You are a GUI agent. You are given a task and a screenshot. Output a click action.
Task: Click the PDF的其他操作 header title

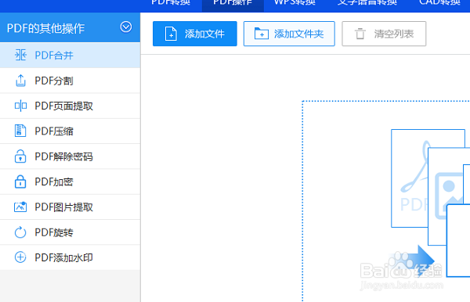[x=45, y=28]
